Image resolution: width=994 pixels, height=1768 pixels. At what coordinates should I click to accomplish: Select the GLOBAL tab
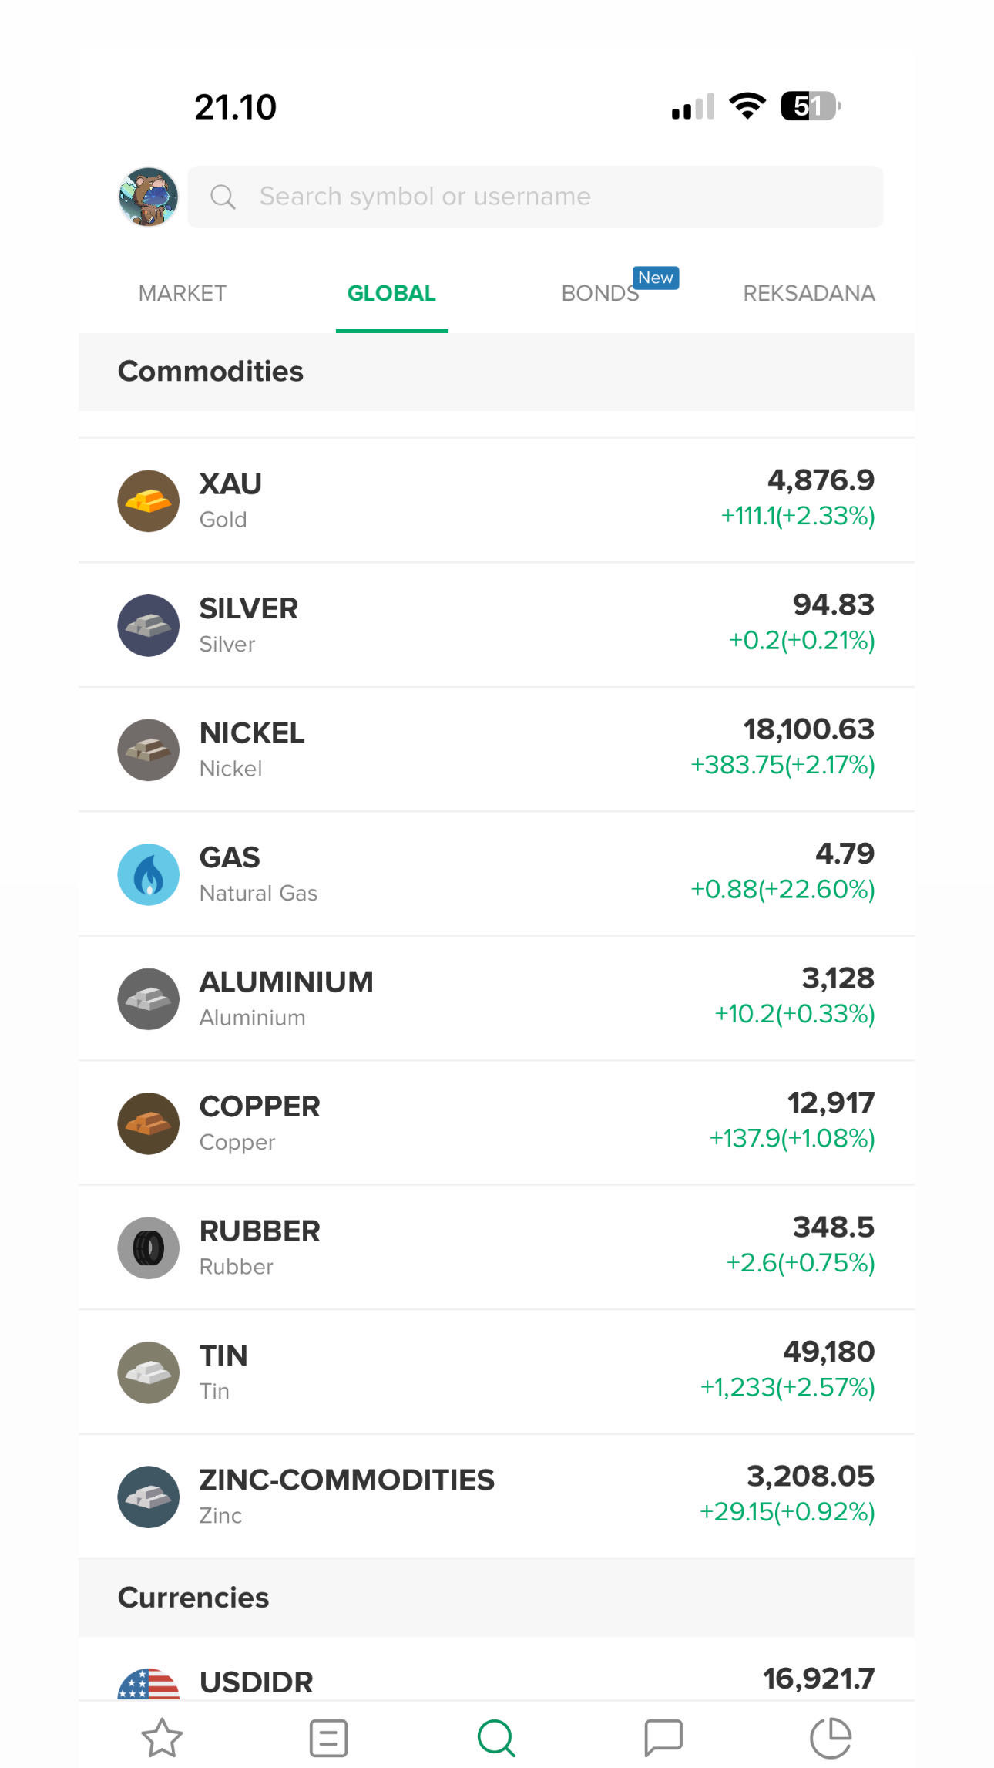pos(391,293)
